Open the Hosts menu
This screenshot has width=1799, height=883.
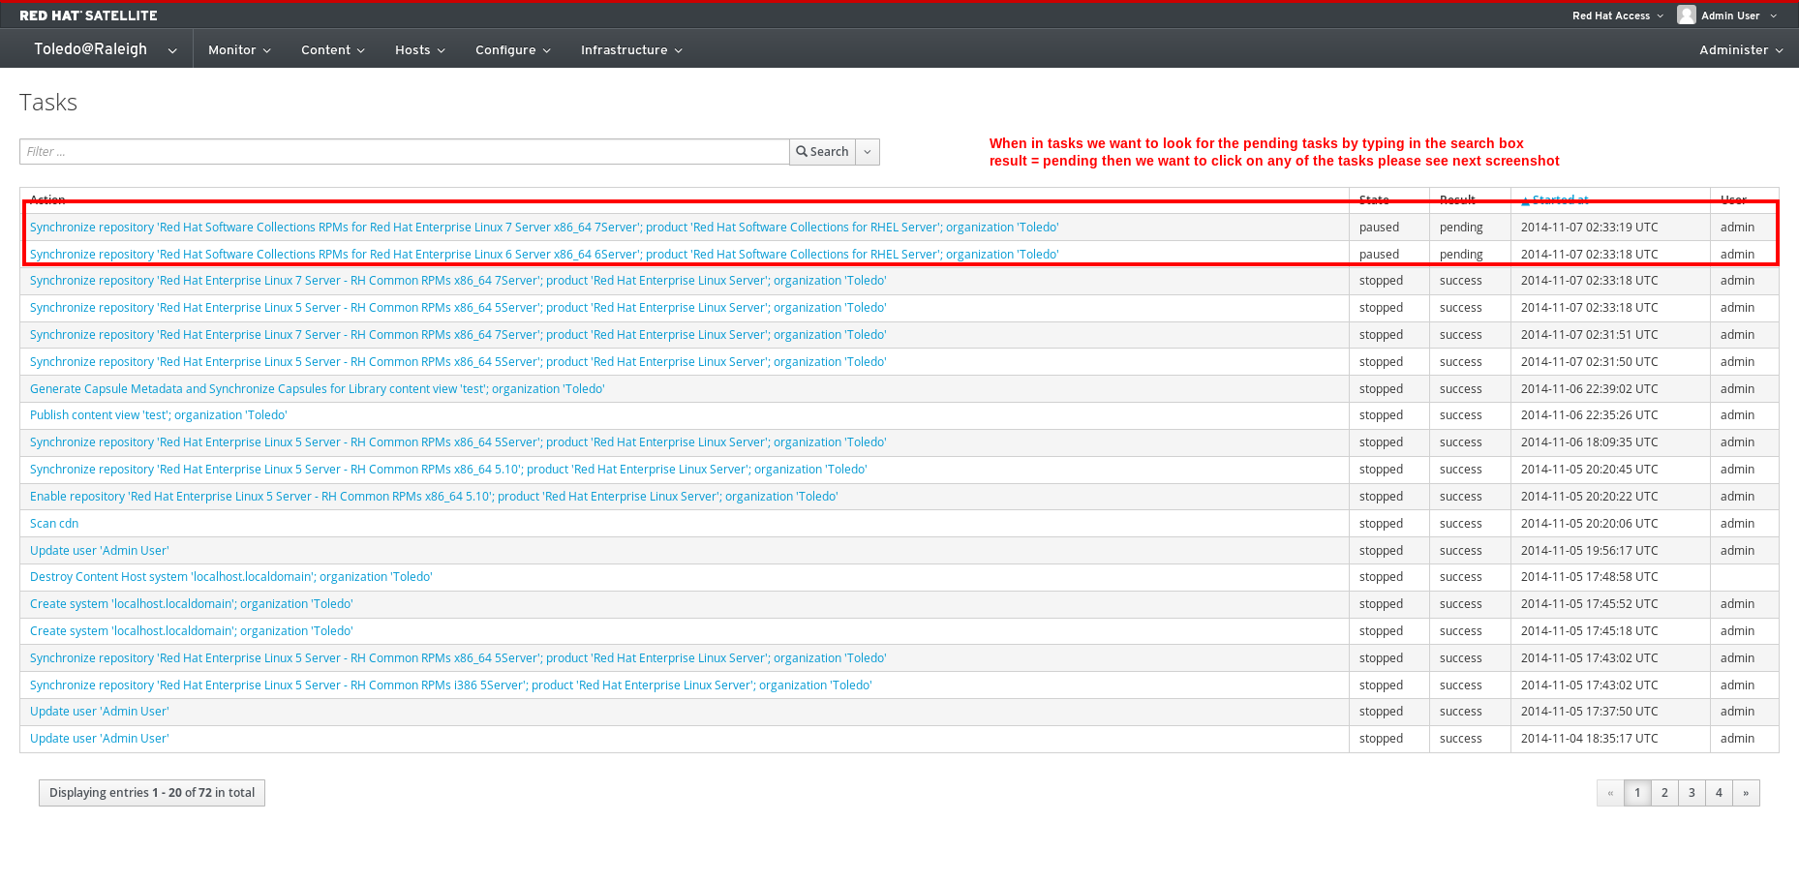[419, 50]
